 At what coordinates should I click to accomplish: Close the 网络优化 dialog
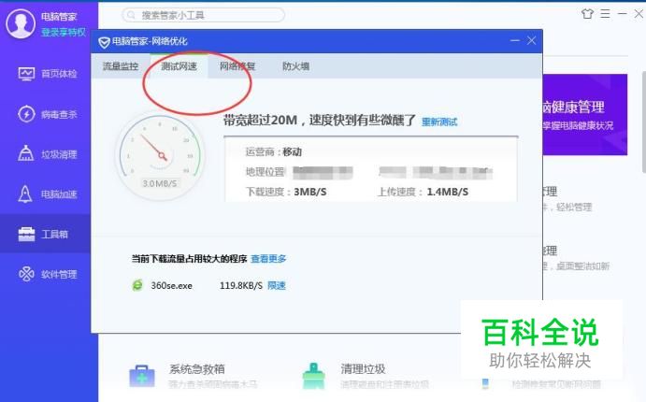pos(531,40)
